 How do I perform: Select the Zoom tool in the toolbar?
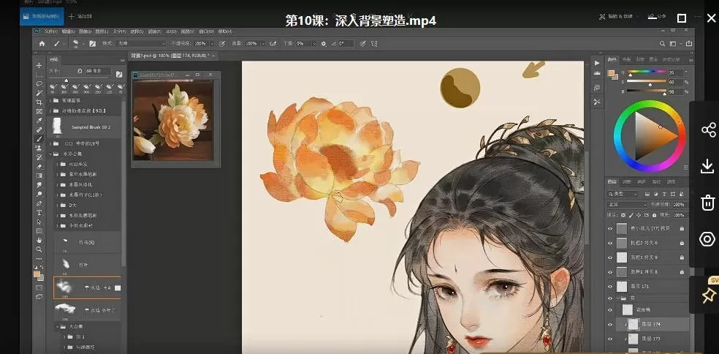pyautogui.click(x=39, y=249)
